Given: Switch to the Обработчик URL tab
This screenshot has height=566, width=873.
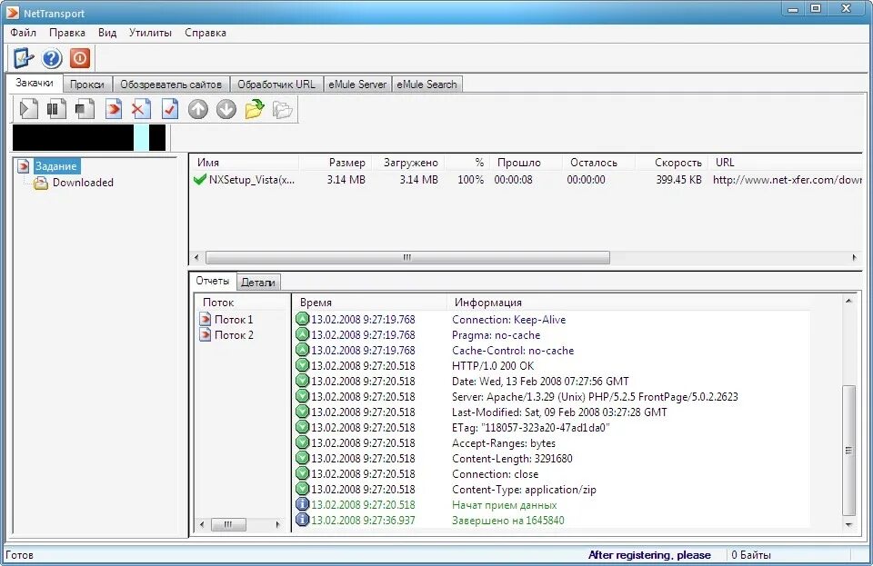Looking at the screenshot, I should coord(276,84).
